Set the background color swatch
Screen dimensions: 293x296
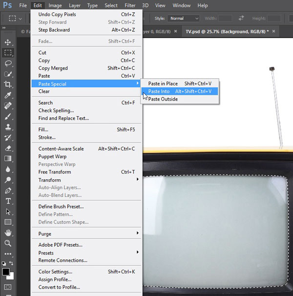(x=12, y=277)
